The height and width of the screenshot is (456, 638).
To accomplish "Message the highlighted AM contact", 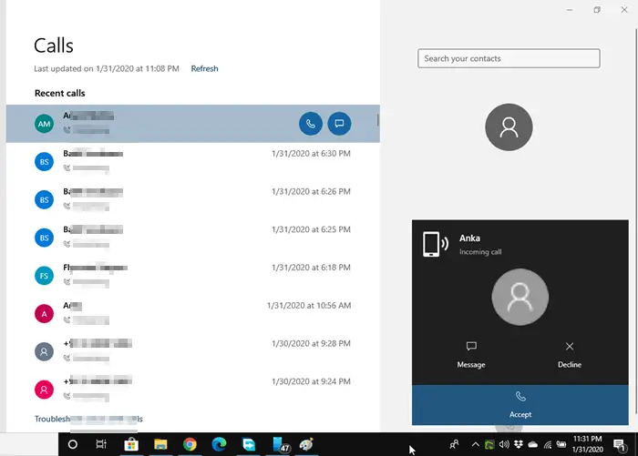I will pyautogui.click(x=339, y=123).
